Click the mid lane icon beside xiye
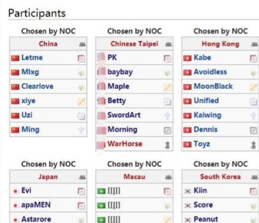Image resolution: width=259 pixels, height=223 pixels. click(x=81, y=101)
